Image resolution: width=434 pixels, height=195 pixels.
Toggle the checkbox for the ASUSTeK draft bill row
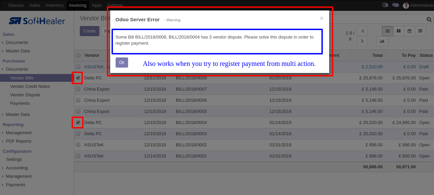pyautogui.click(x=78, y=67)
